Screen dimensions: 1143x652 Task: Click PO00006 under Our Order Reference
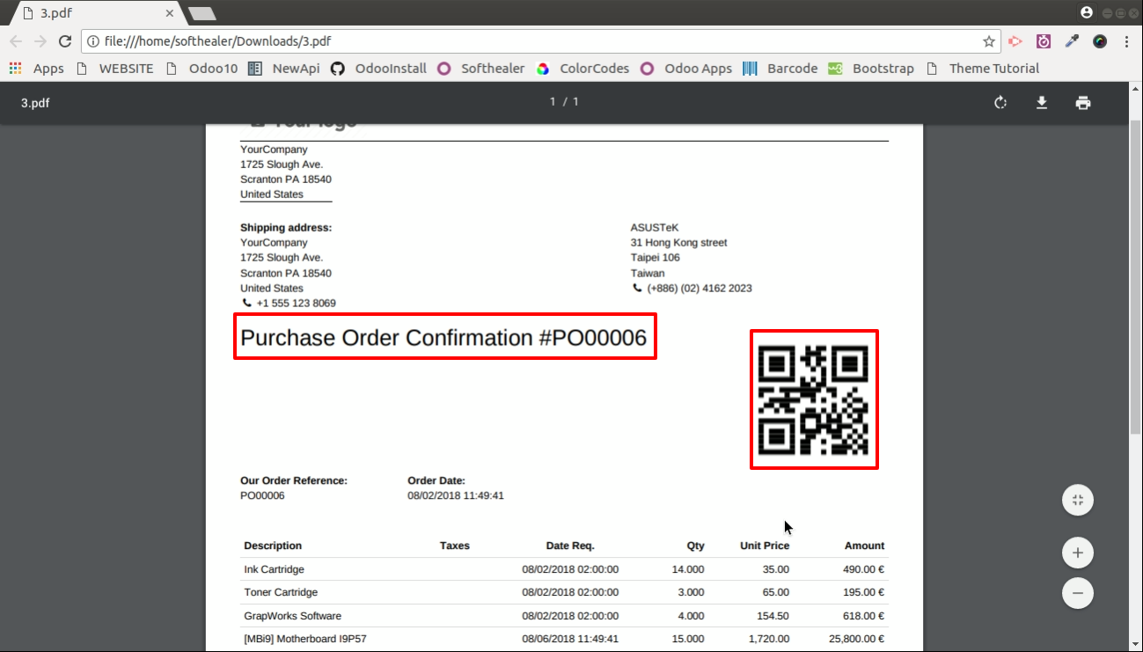[x=262, y=496]
